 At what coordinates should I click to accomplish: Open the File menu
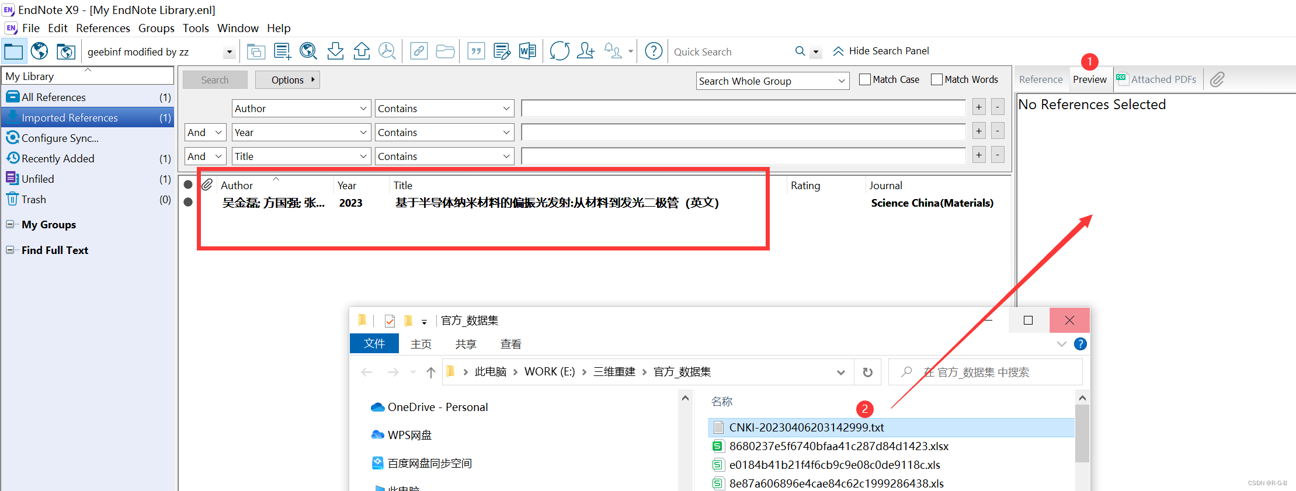pos(31,28)
